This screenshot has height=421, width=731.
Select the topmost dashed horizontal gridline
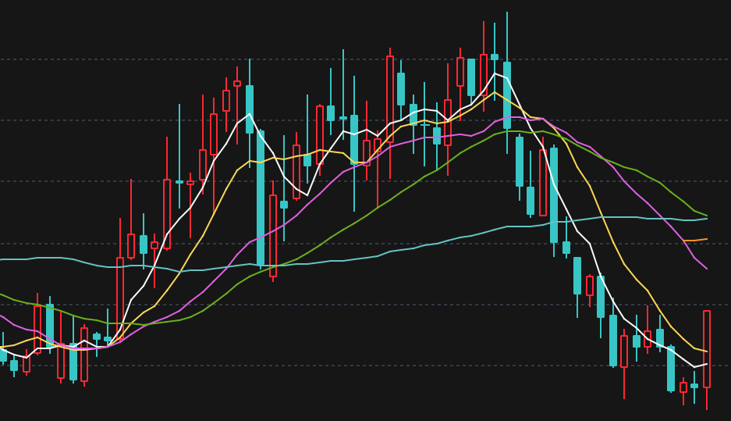pos(365,59)
